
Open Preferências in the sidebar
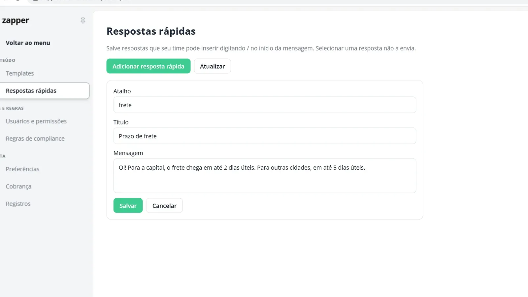(22, 169)
